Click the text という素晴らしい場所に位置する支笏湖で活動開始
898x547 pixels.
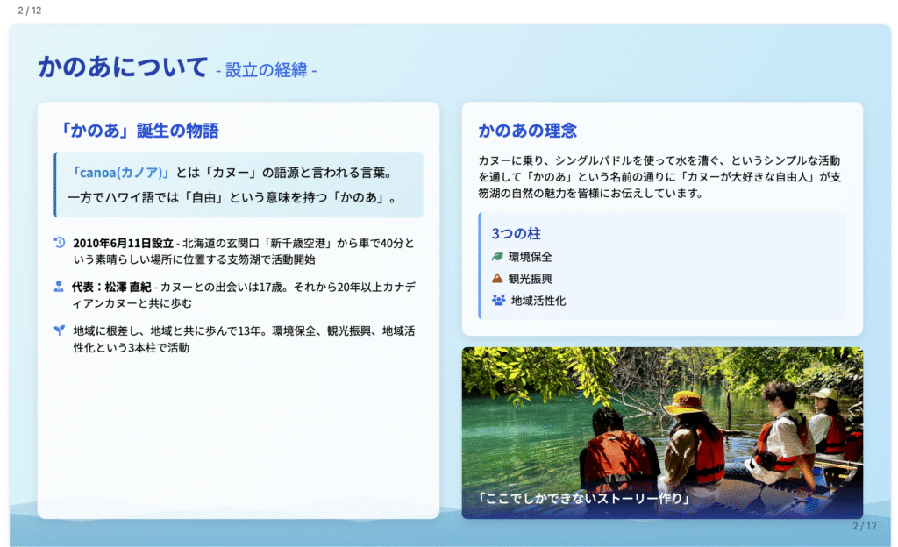click(194, 259)
